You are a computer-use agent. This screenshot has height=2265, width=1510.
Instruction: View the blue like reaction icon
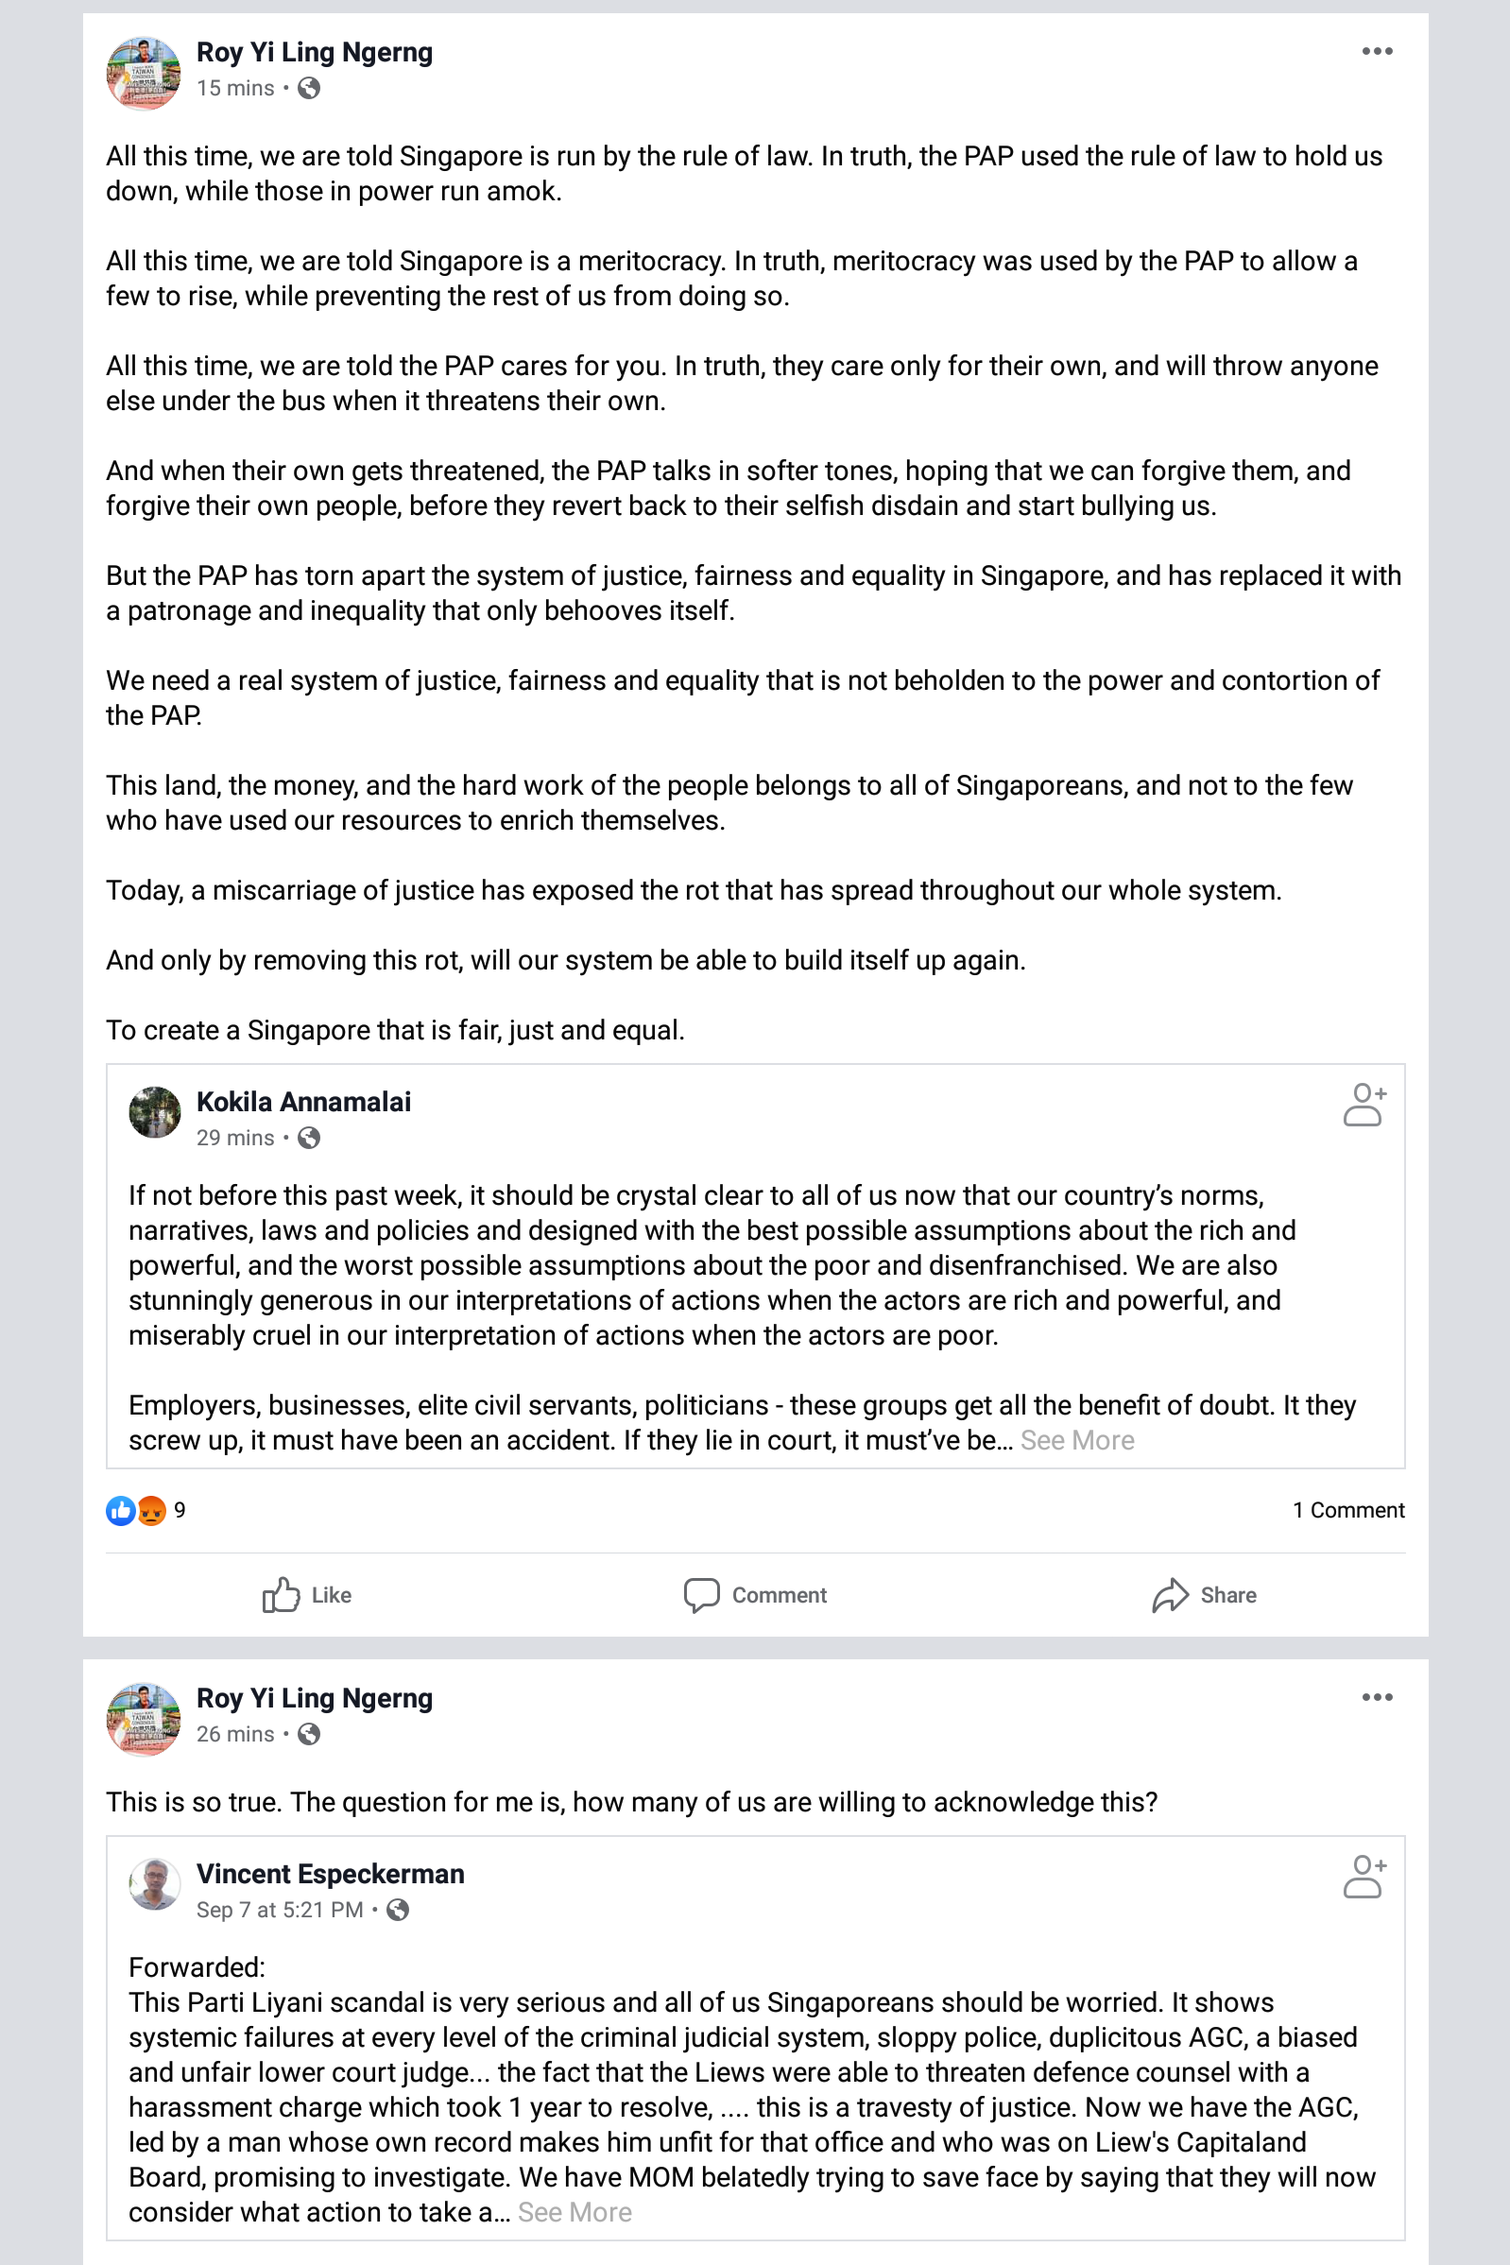coord(120,1510)
